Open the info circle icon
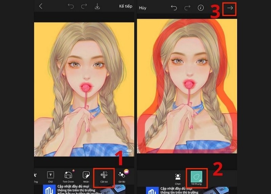Screen dimensions: 271x194 201,8
